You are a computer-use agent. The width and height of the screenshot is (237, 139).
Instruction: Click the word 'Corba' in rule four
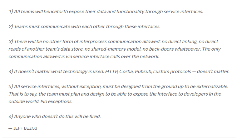pyautogui.click(x=126, y=72)
